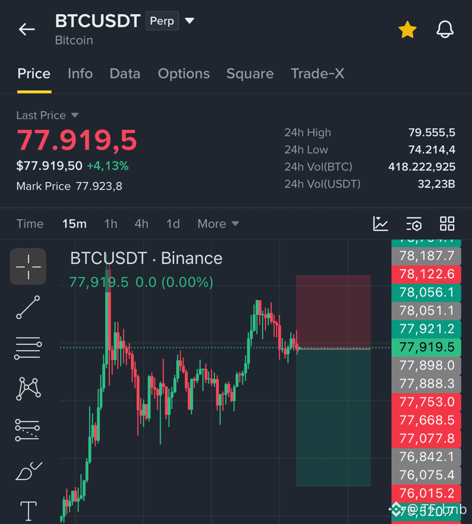Select the green take-profit zone of the position
472x524 pixels.
(333, 417)
